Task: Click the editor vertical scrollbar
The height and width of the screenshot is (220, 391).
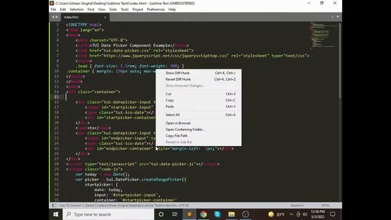Action: [340, 61]
